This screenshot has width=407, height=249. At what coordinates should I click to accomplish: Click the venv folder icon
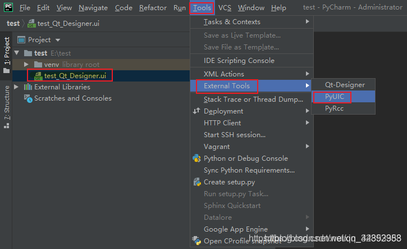(38, 64)
